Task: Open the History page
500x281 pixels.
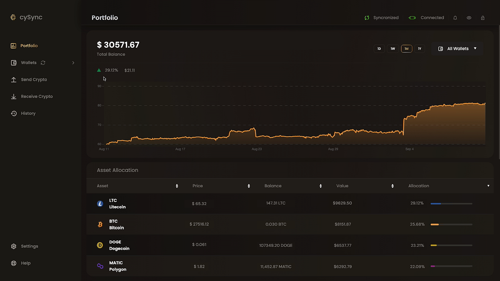Action: pos(28,113)
